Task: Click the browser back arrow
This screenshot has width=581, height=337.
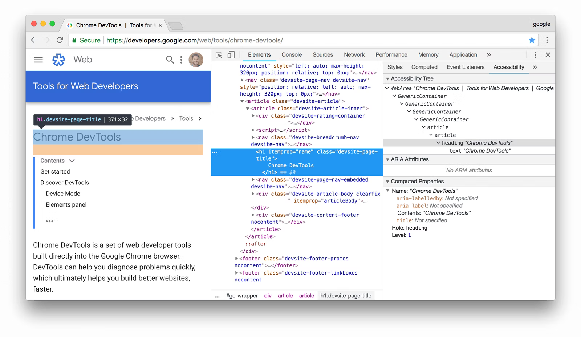Action: [x=34, y=40]
